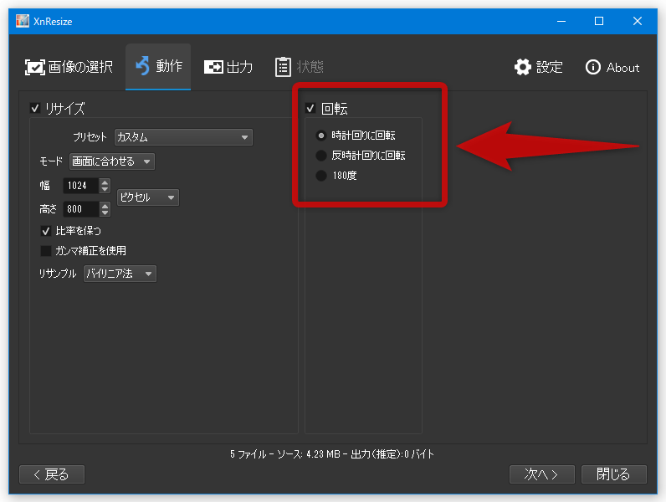Viewport: 666px width, 502px height.
Task: Open the モード dropdown 画面に合わせる
Action: [x=112, y=161]
